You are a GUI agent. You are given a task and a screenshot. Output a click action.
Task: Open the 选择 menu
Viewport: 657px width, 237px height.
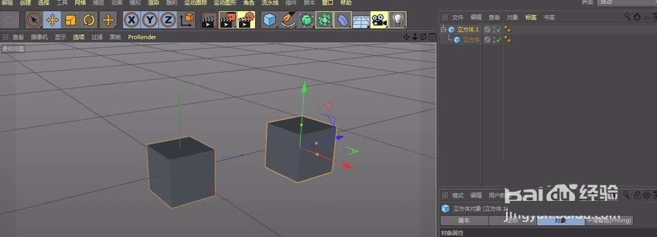click(43, 3)
